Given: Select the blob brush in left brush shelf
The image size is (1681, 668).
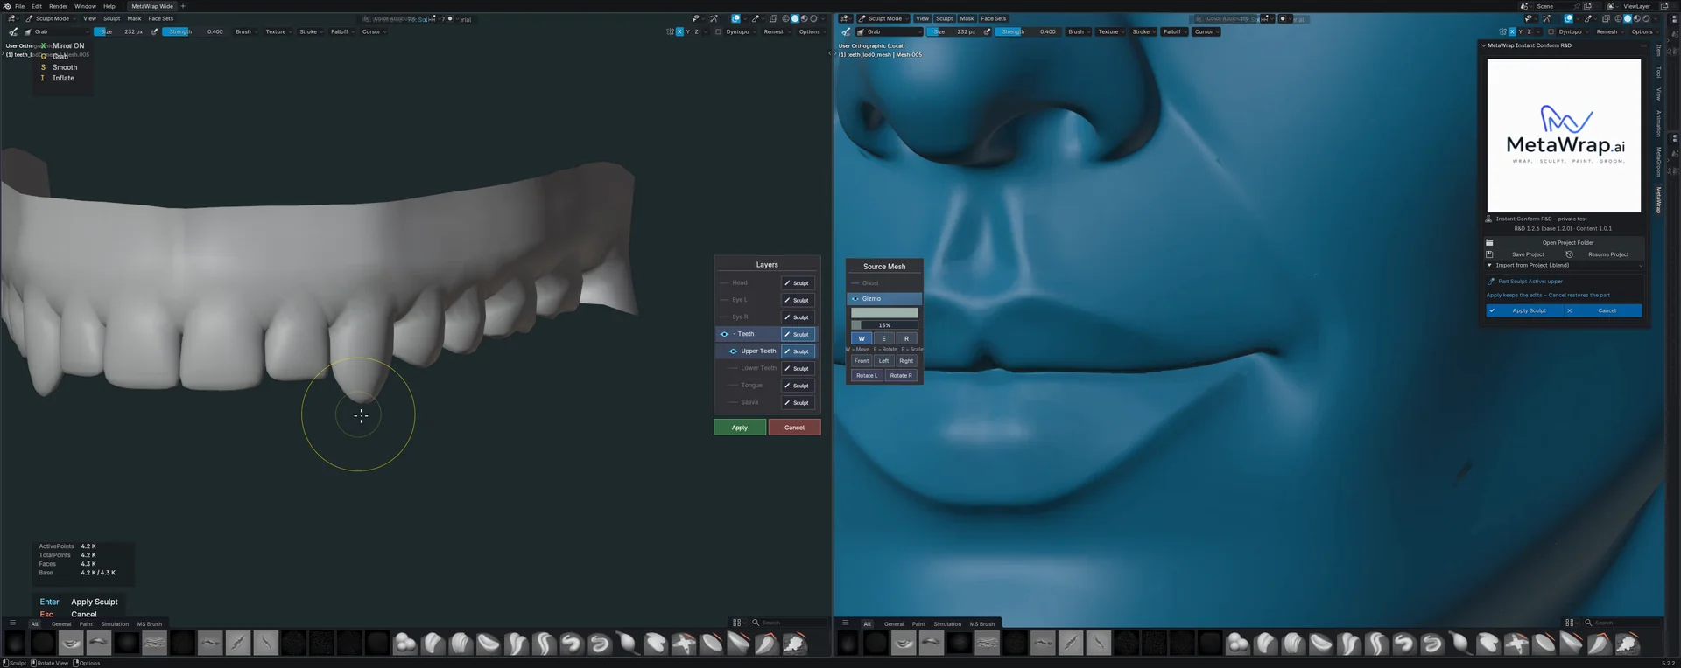Looking at the screenshot, I should (x=405, y=644).
